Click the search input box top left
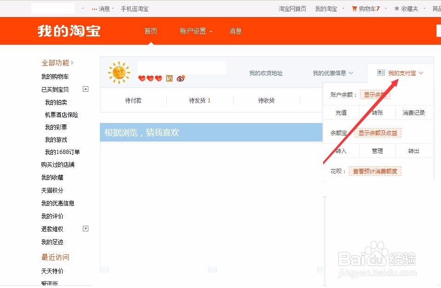Viewport: 441px width, 288px height. click(x=52, y=8)
